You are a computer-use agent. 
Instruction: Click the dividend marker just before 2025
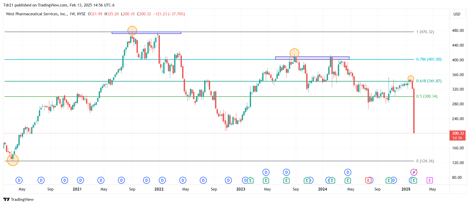pos(394,180)
